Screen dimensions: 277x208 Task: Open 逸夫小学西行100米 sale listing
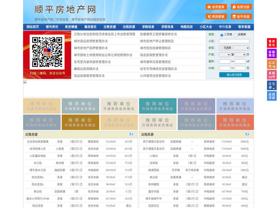click(x=38, y=199)
